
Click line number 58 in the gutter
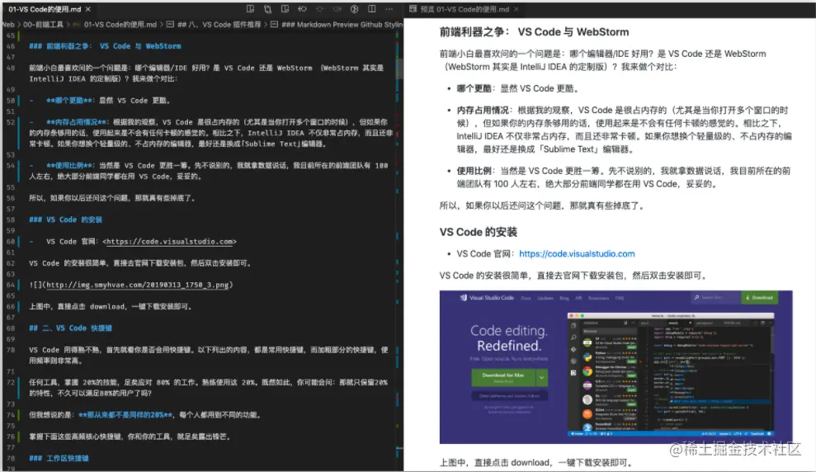(x=11, y=219)
